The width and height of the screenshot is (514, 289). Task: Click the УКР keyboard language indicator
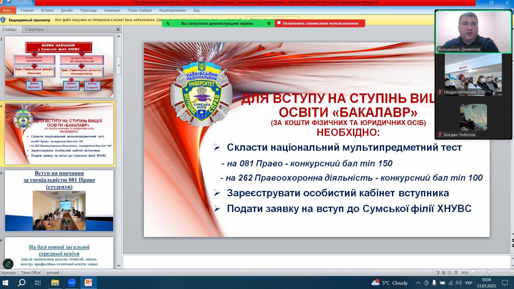[x=469, y=283]
